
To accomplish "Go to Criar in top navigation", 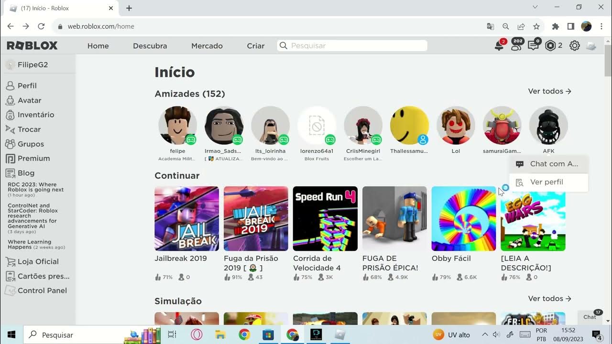I will 256,46.
